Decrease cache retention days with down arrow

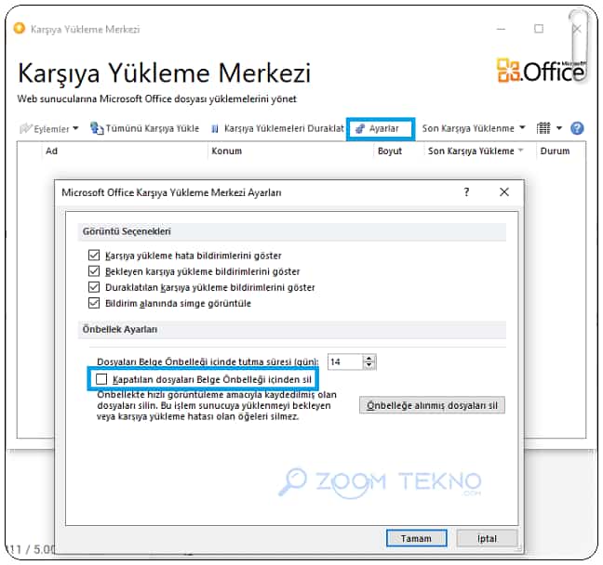tap(369, 365)
